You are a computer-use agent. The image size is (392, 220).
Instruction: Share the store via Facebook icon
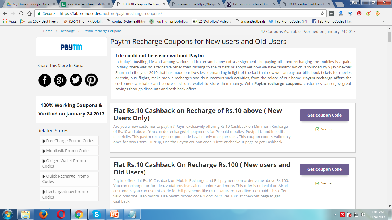click(45, 80)
